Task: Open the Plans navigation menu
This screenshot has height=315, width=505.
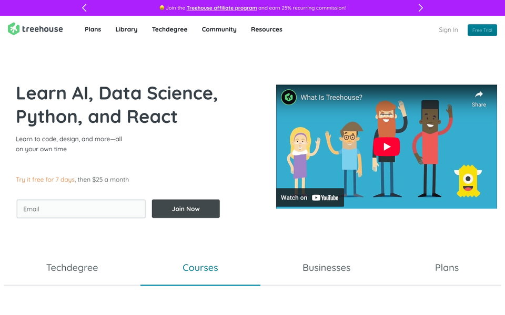Action: [x=93, y=29]
